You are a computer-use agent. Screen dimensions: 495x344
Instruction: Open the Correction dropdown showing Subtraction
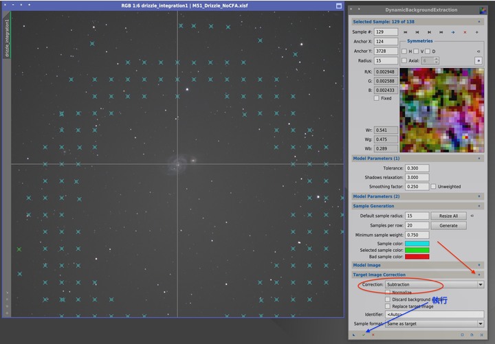click(434, 284)
